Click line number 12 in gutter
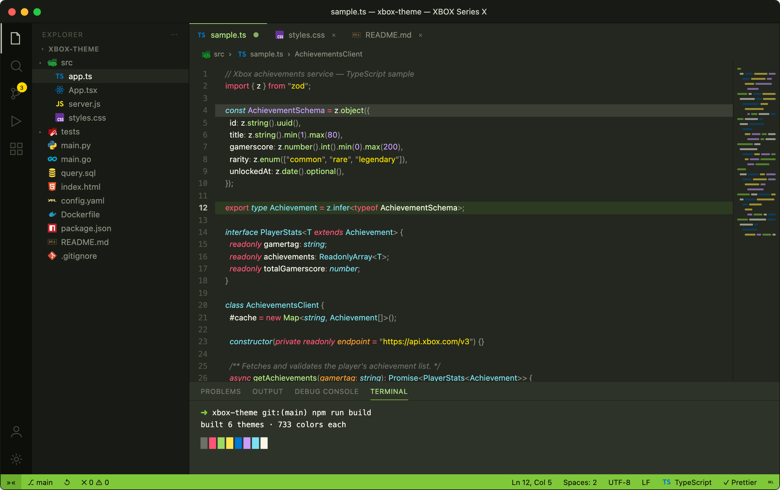The height and width of the screenshot is (490, 780). (x=203, y=208)
